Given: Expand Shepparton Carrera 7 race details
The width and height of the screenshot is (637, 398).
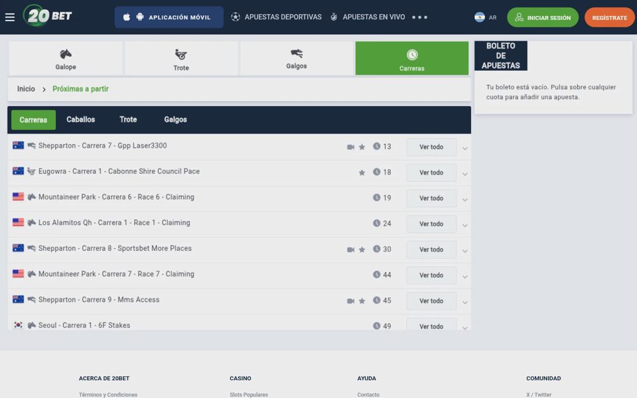Looking at the screenshot, I should point(464,148).
